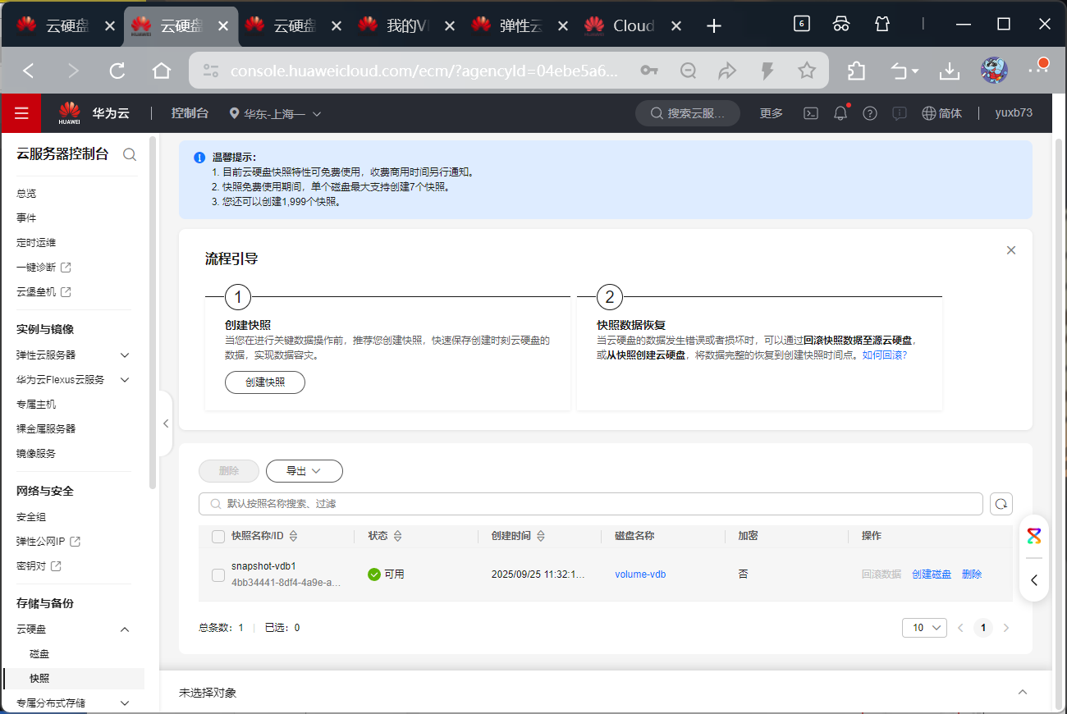Open the 如何回滚? link
The width and height of the screenshot is (1067, 714).
point(884,355)
